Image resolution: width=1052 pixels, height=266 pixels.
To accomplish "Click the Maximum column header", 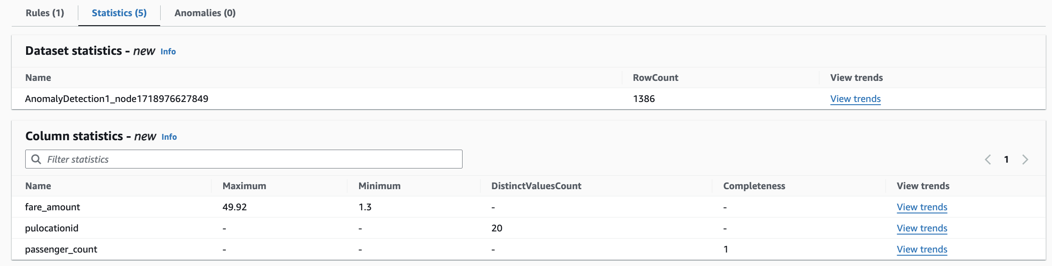I will tap(244, 186).
